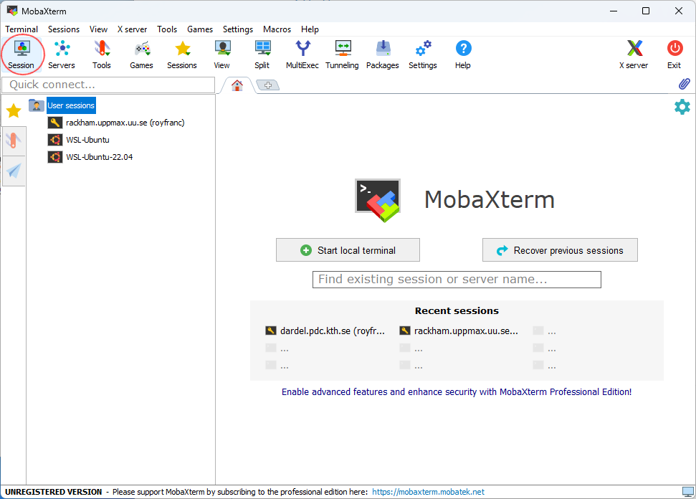Screen dimensions: 696x499
Task: Start the X server icon
Action: point(634,54)
